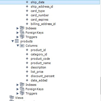
Task: Click the diamond icon beside card_number
Action: 27,15
